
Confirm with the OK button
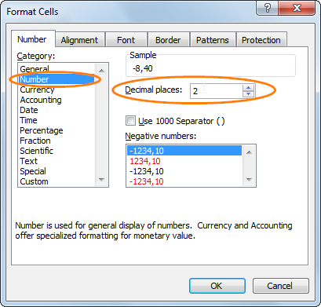click(x=217, y=286)
